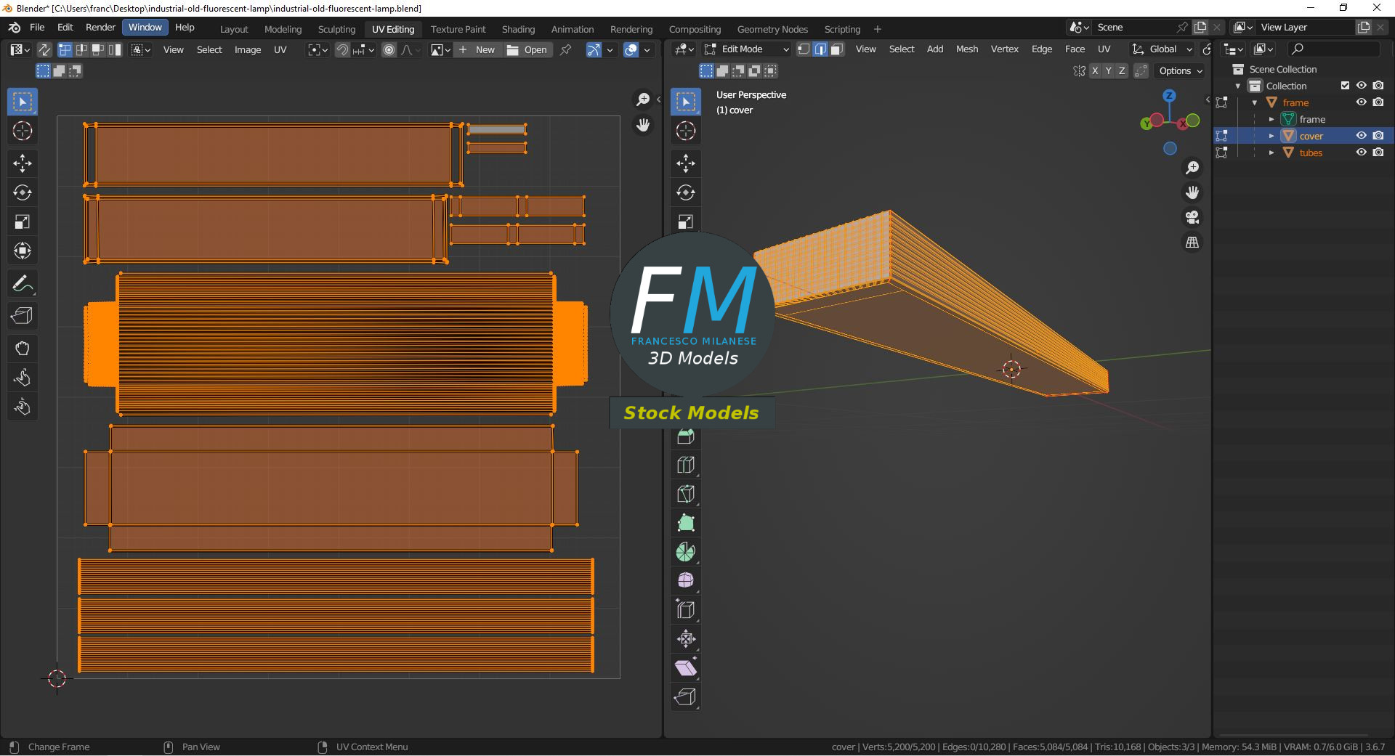The width and height of the screenshot is (1395, 756).
Task: Expand the tubes object in outliner
Action: pyautogui.click(x=1271, y=153)
